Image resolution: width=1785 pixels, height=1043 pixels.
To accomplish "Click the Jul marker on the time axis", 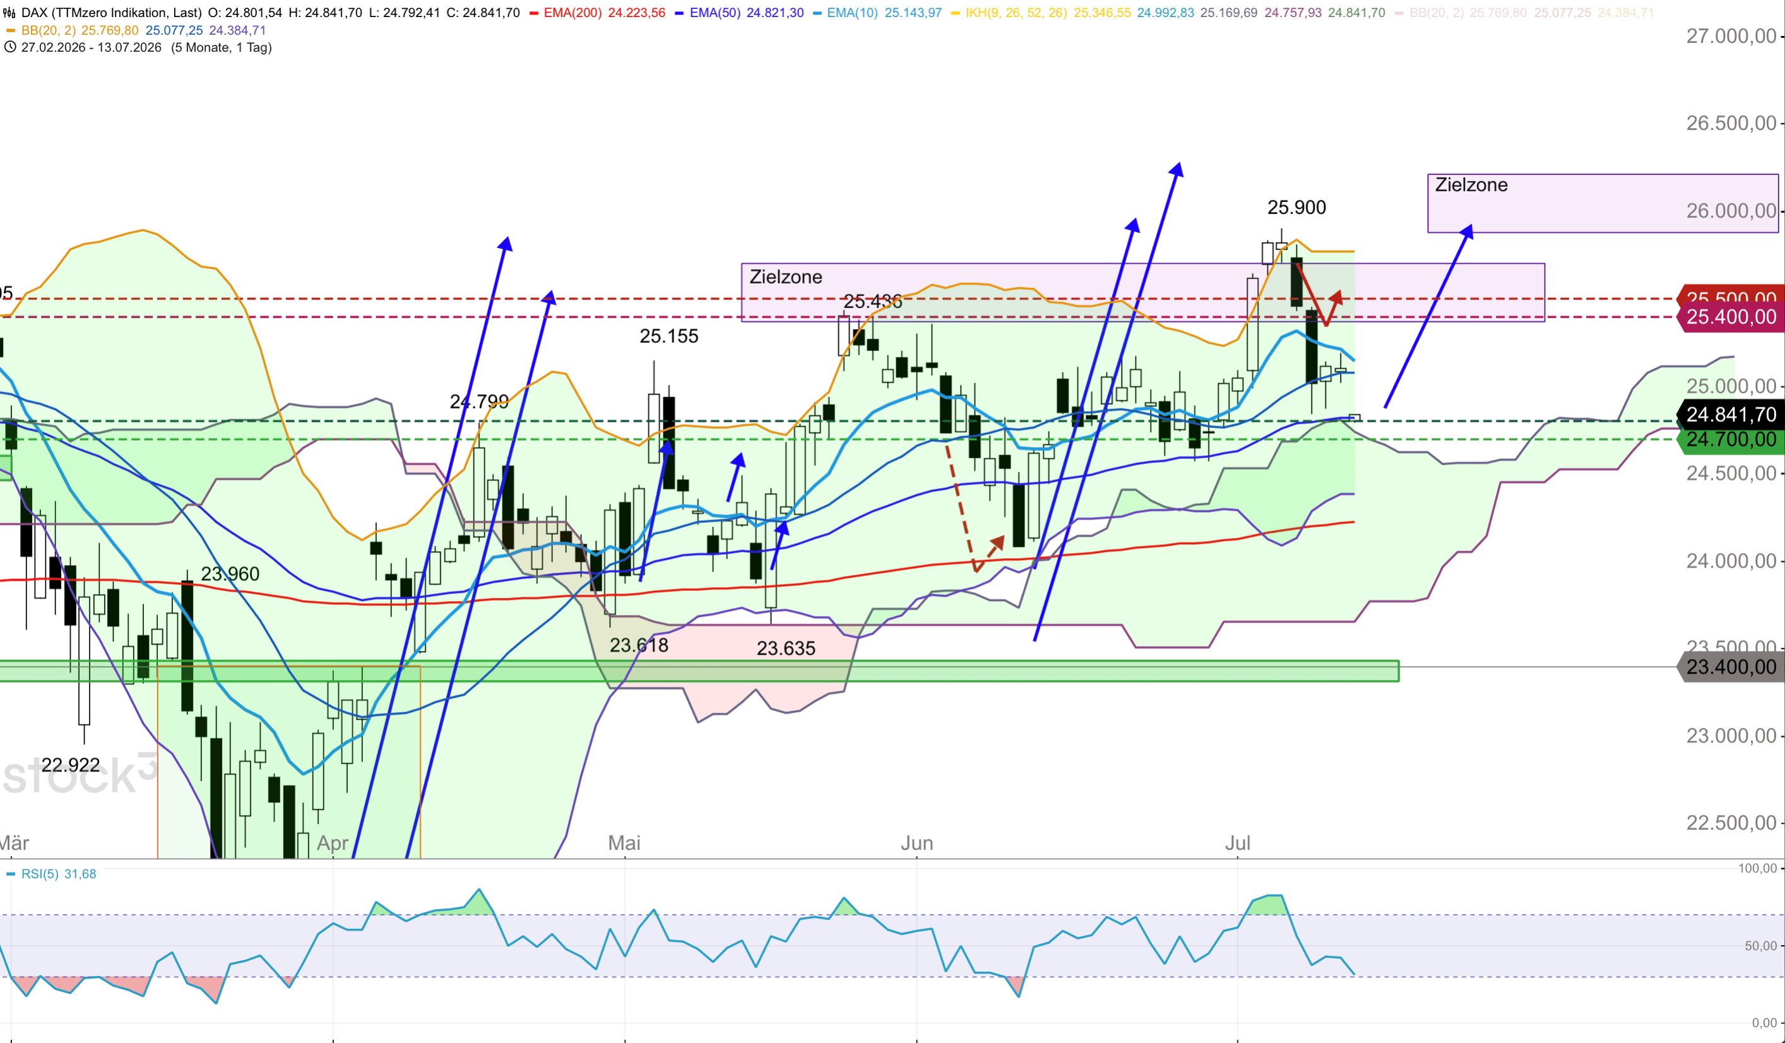I will 1238,843.
